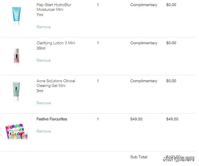Screen dimensions: 199x166
Task: Click quantity 1 for Pep-Start HydroBlur Moisturizer
Action: pyautogui.click(x=98, y=5)
